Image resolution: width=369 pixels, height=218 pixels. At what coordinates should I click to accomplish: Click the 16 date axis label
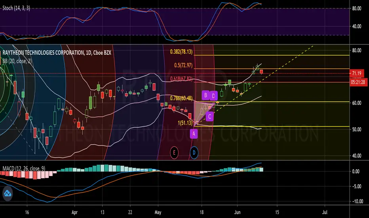click(x=27, y=212)
